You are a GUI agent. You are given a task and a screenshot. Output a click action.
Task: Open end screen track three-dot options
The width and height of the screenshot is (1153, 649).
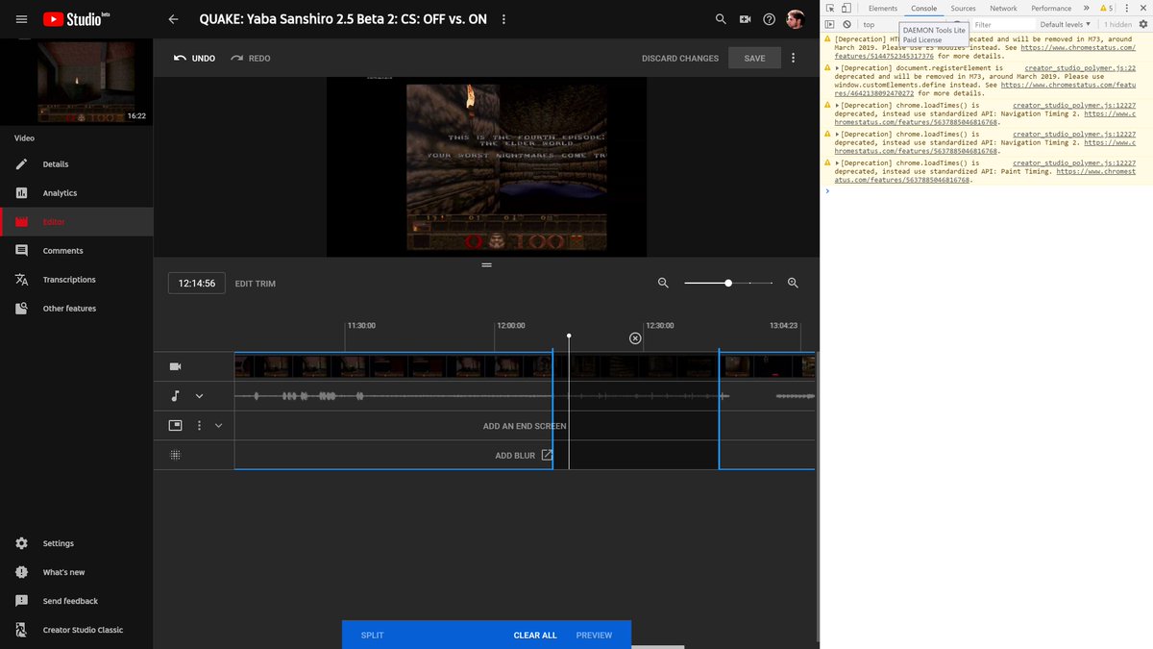point(199,425)
